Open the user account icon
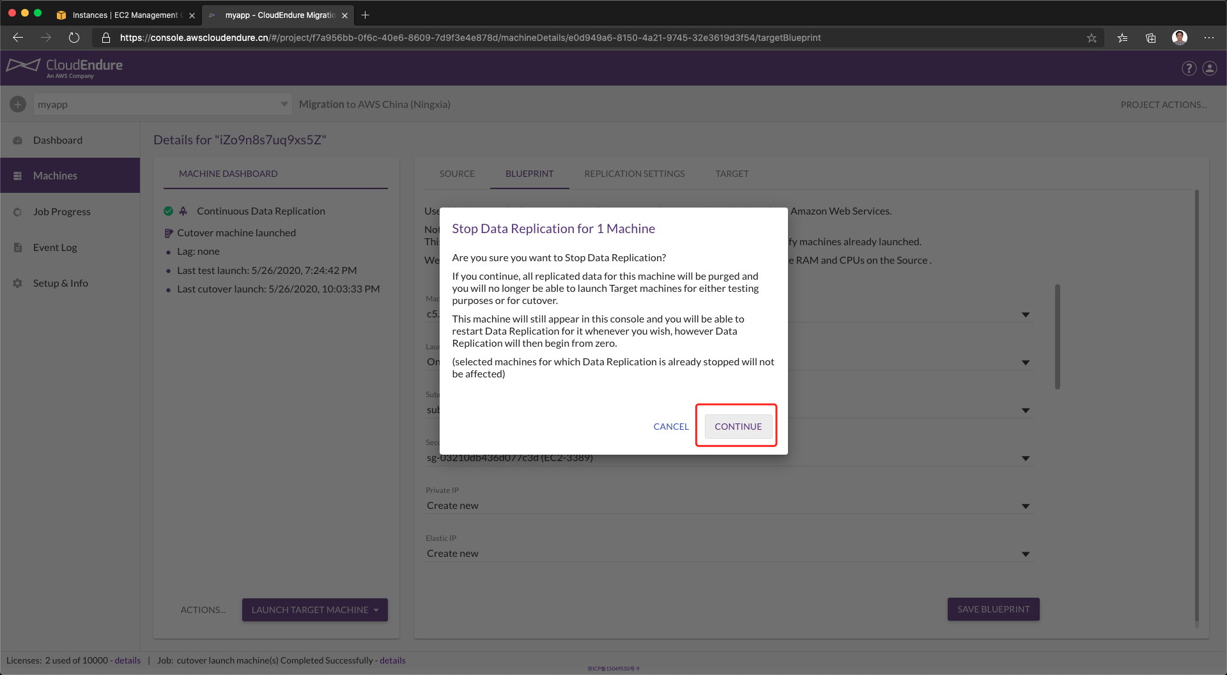 (x=1210, y=68)
